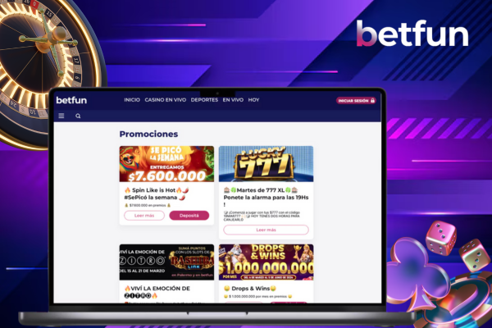Viewport: 492px width, 328px height.
Task: Click the large betfun logo top right
Action: coord(412,34)
